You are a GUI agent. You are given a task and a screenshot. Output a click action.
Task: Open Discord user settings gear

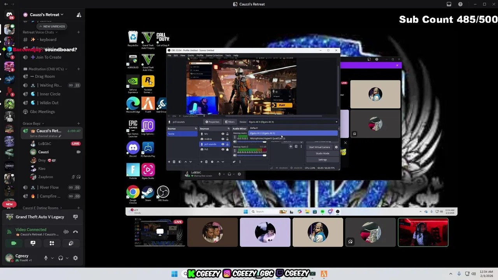point(75,258)
